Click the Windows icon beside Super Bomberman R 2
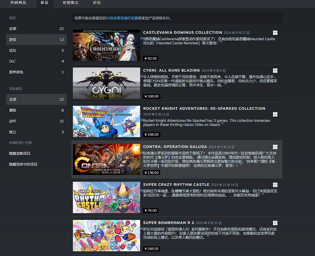315x256 pixels. [275, 223]
